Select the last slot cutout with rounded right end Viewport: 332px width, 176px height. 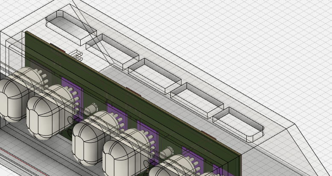238,124
